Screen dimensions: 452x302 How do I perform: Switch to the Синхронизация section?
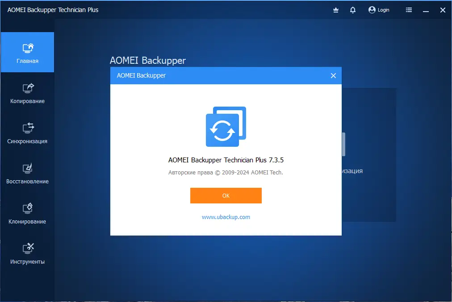point(27,133)
